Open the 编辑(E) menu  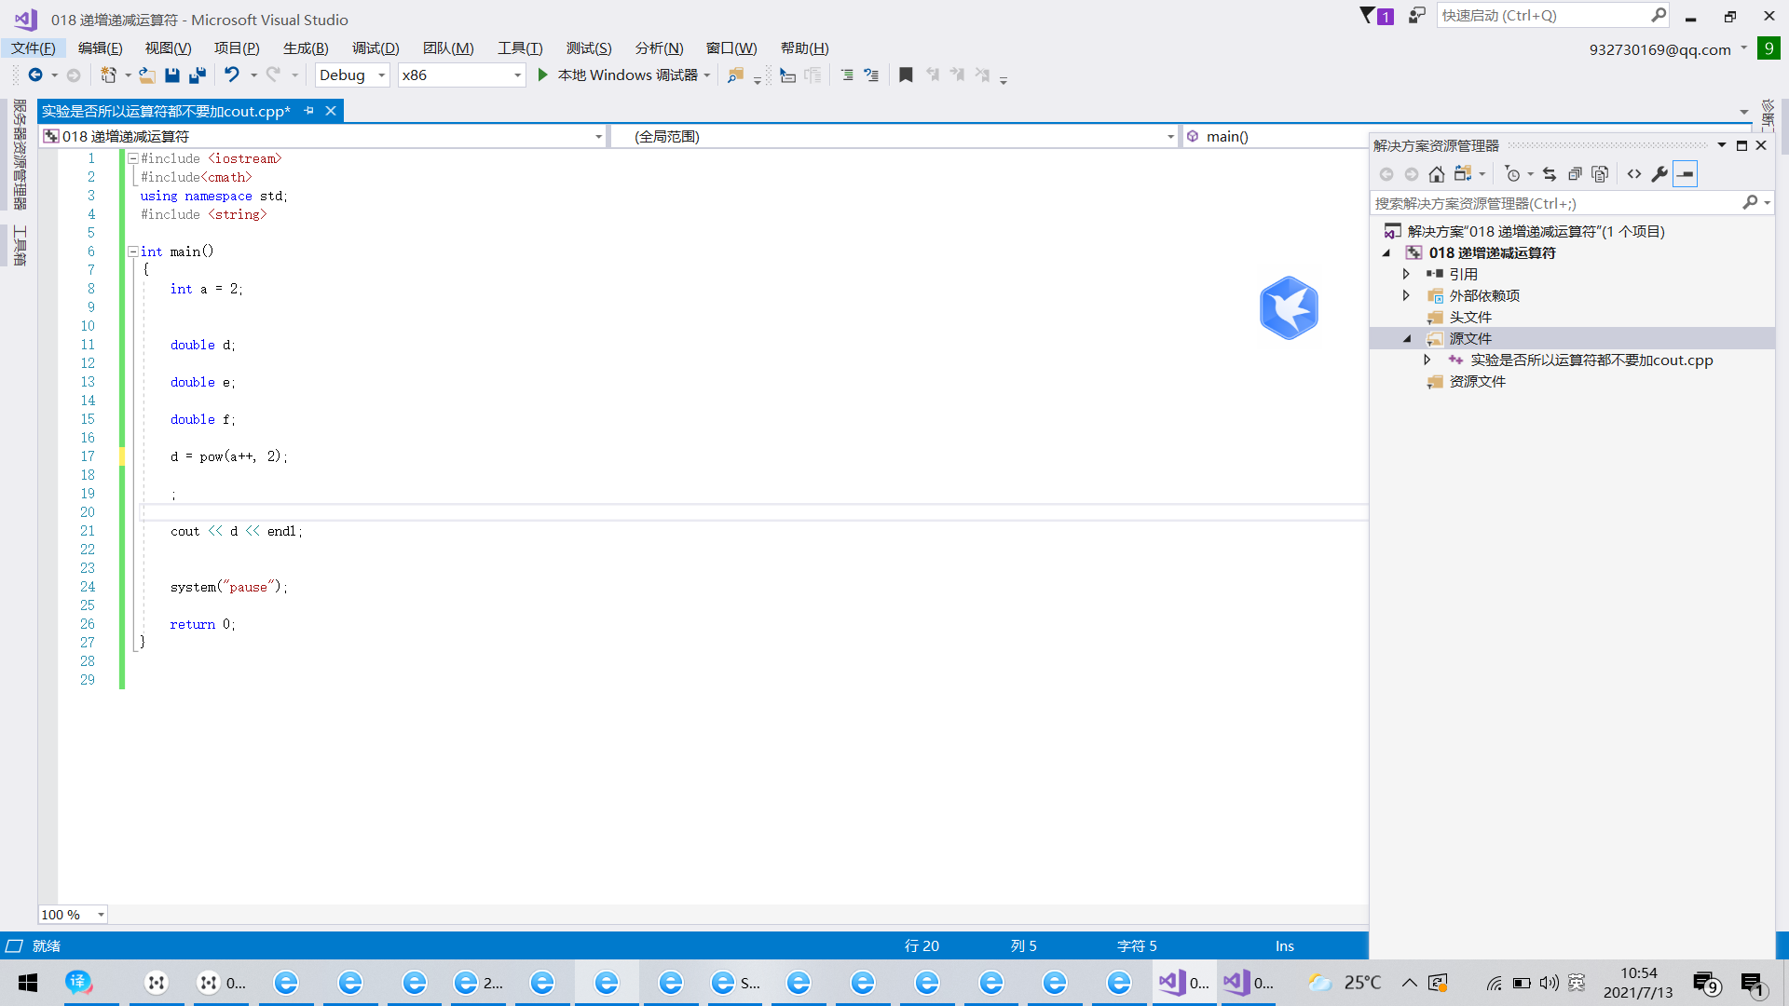tap(101, 48)
